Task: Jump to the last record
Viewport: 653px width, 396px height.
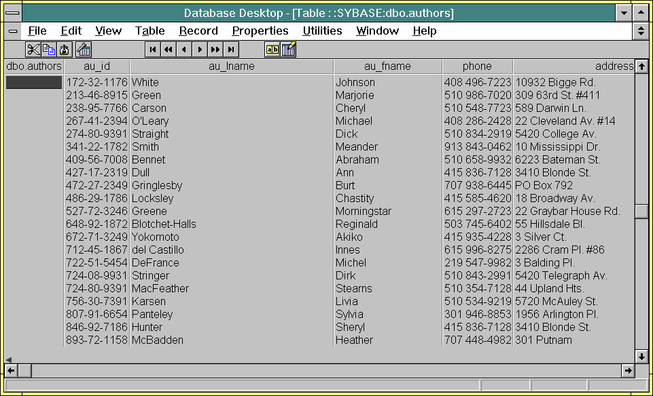Action: coord(231,49)
